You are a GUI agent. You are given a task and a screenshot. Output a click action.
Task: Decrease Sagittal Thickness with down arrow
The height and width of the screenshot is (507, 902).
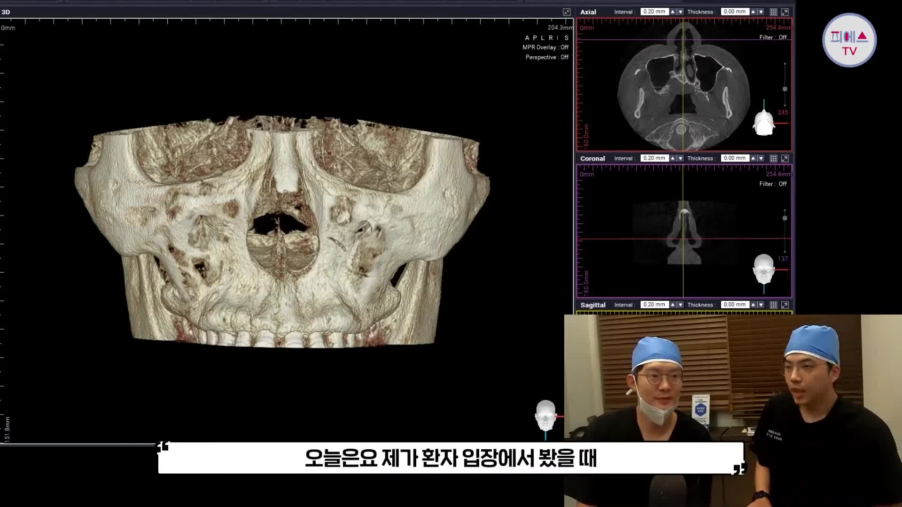[761, 305]
